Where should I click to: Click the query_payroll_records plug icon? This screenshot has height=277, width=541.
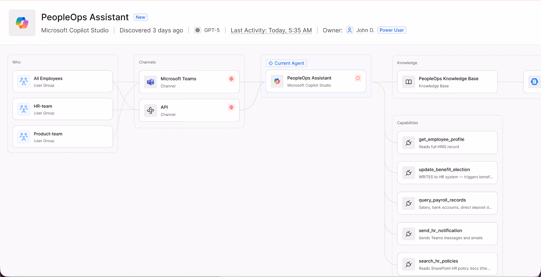409,203
